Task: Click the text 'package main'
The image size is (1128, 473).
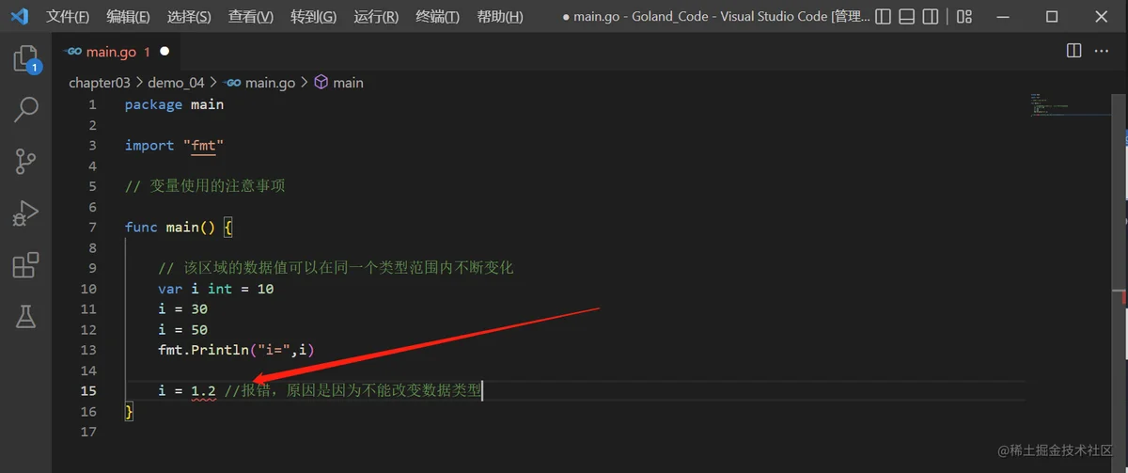Action: [174, 104]
